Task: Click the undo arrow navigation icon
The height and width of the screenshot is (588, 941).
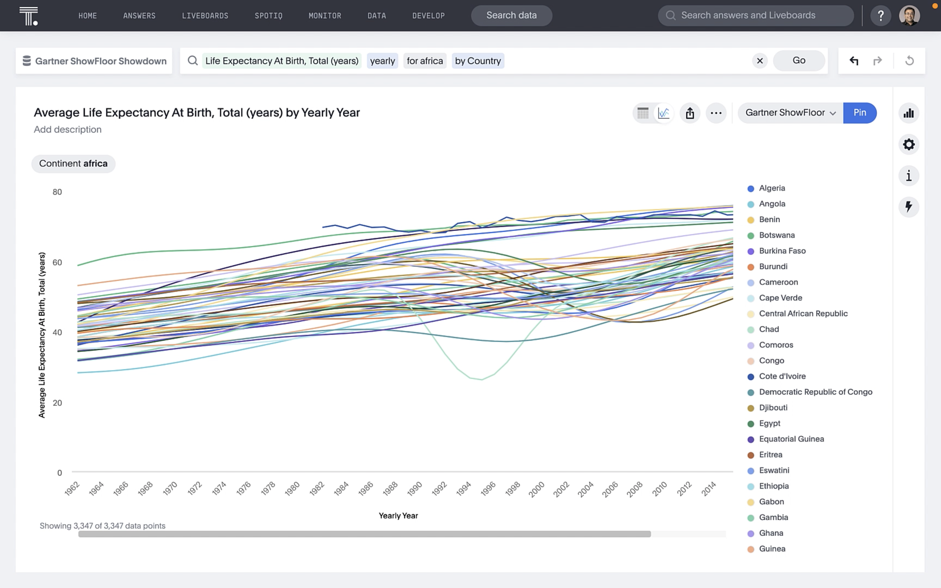Action: [x=854, y=60]
